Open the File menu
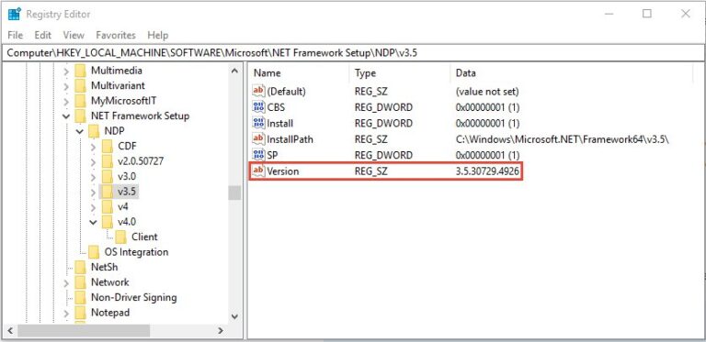 (x=16, y=35)
